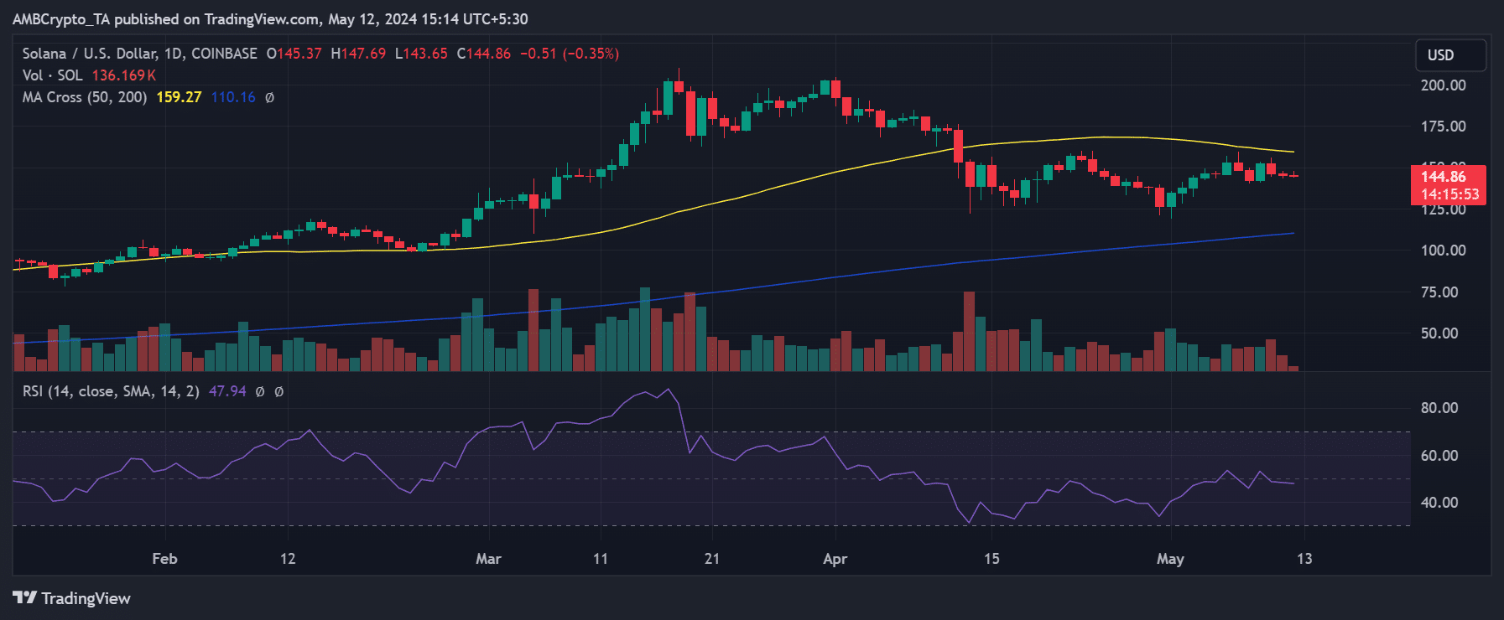This screenshot has width=1504, height=620.
Task: Click the change value −0.51 (−0.35%)
Action: coord(570,54)
